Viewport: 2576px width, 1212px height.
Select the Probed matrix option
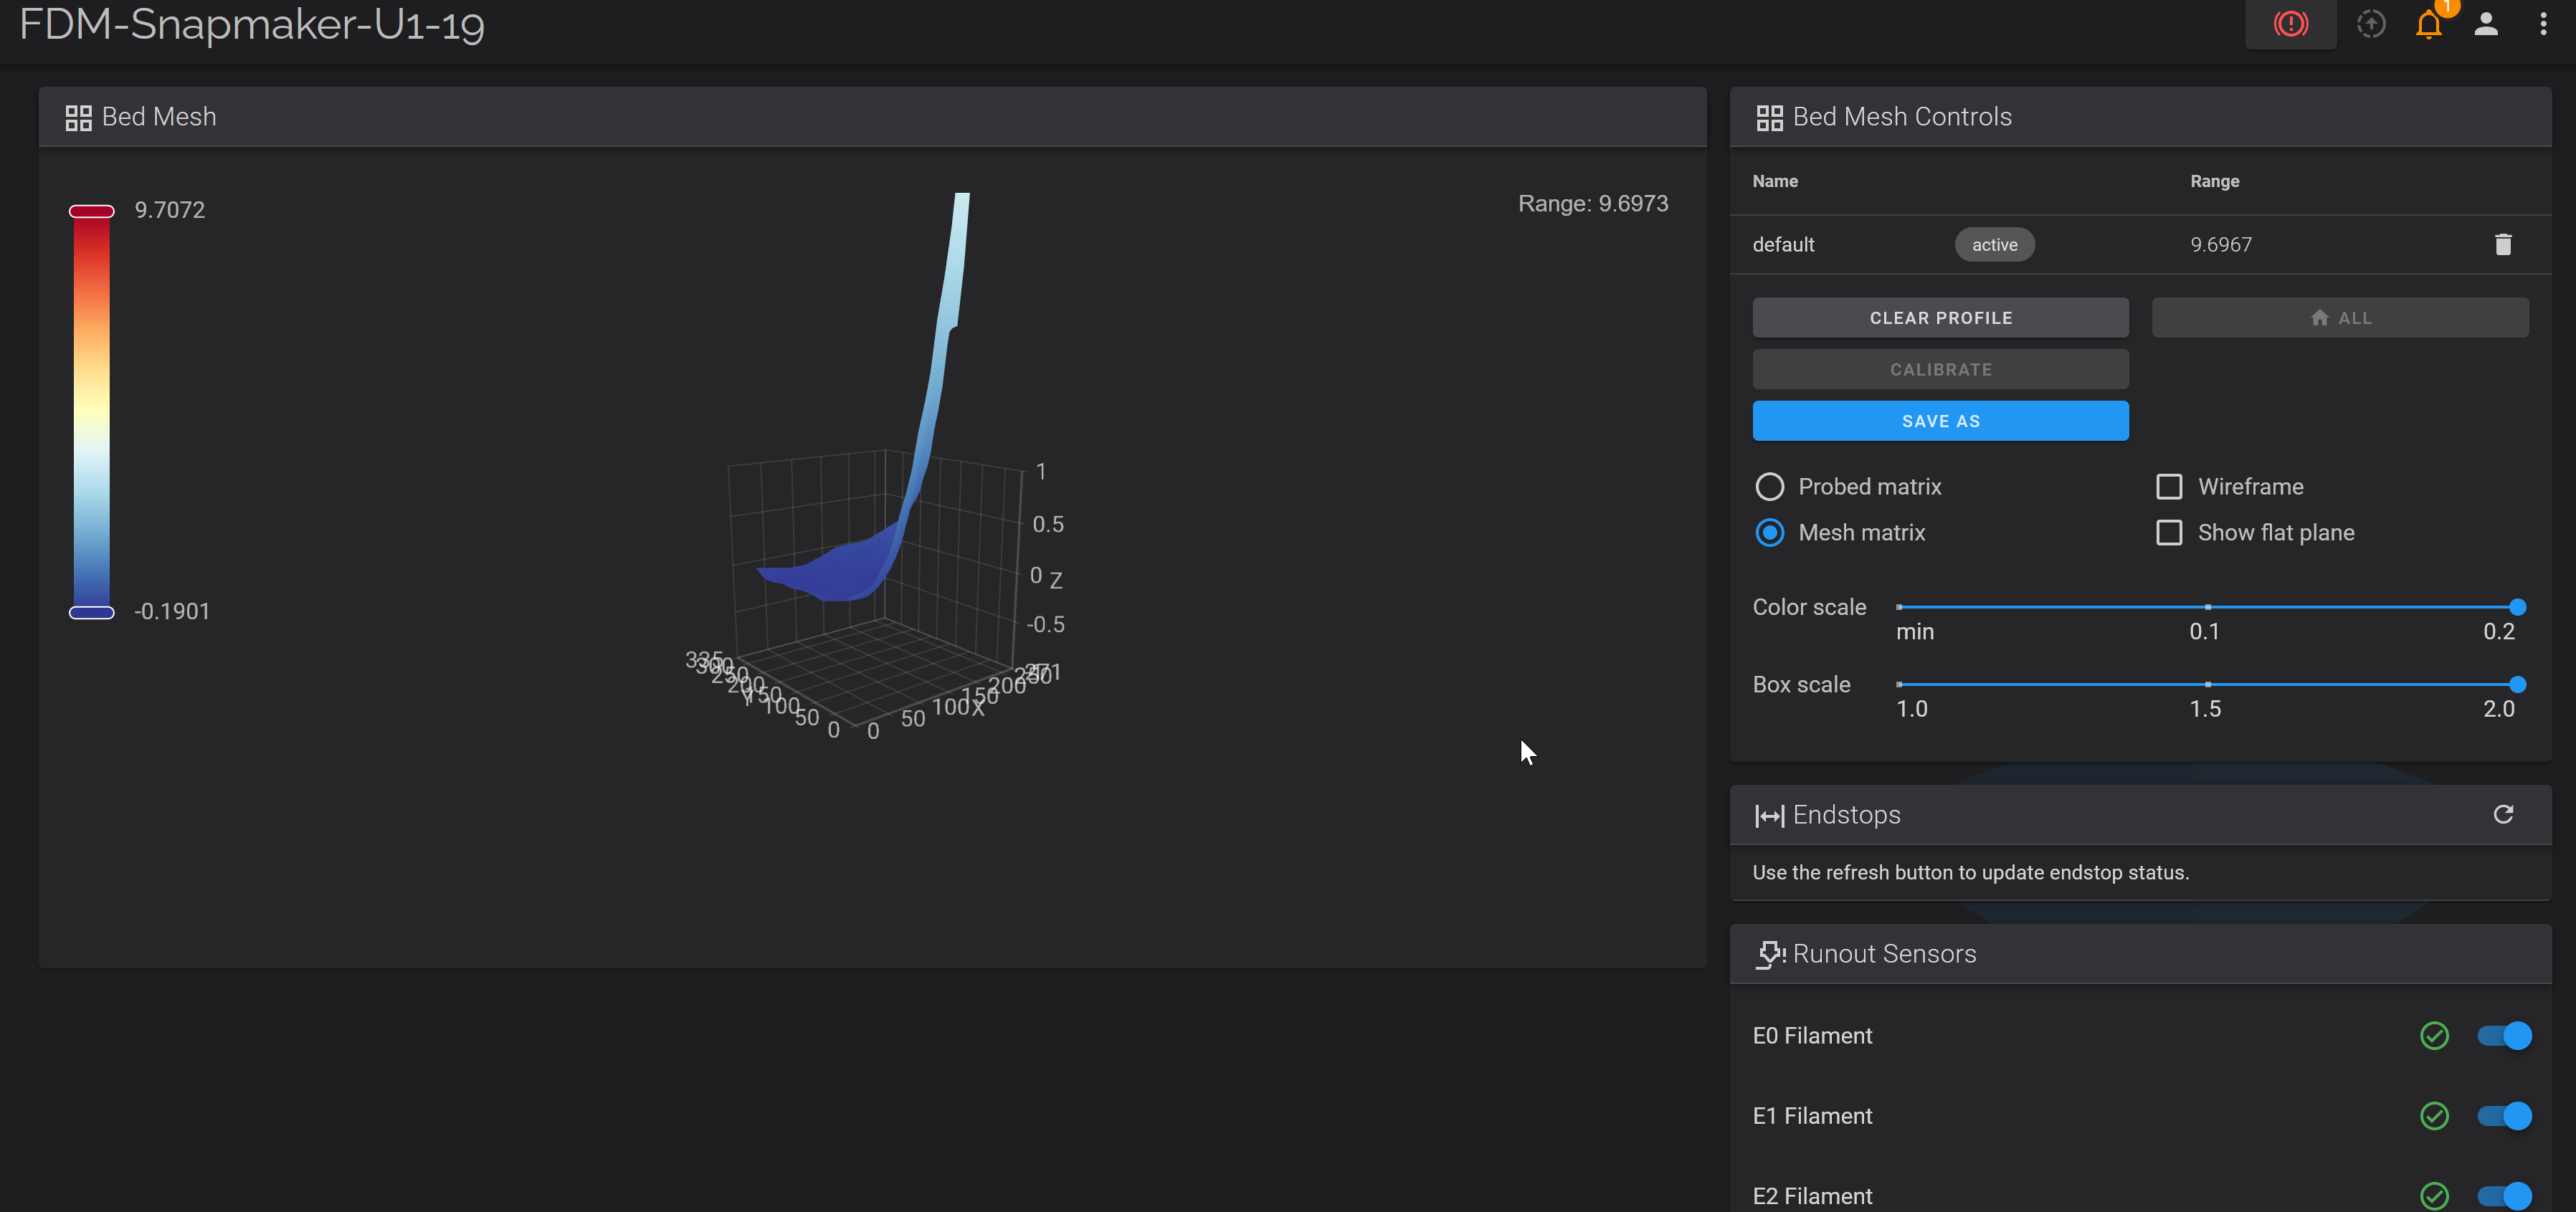[x=1770, y=487]
